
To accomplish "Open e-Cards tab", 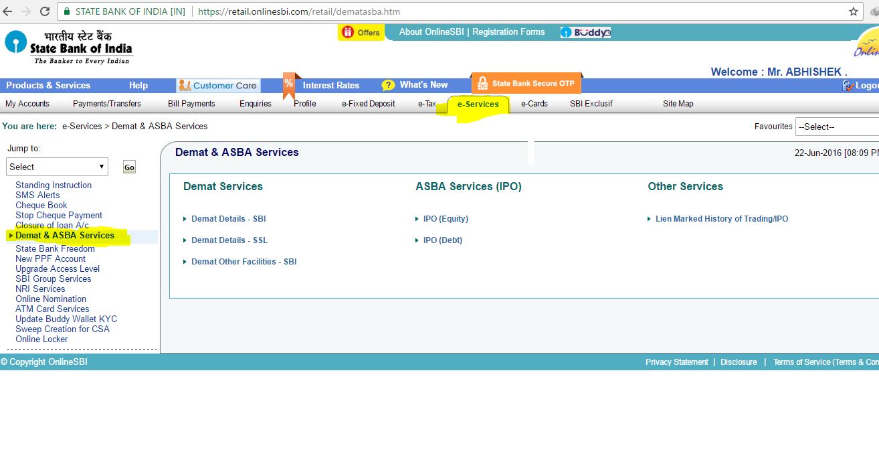I will pyautogui.click(x=534, y=104).
